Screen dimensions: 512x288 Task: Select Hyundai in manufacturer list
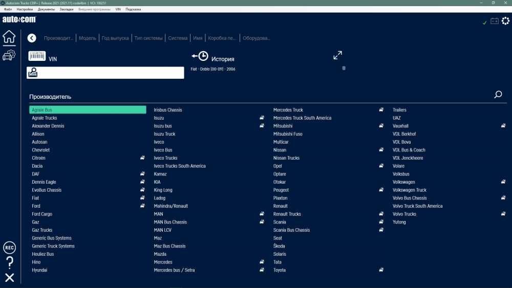(39, 270)
